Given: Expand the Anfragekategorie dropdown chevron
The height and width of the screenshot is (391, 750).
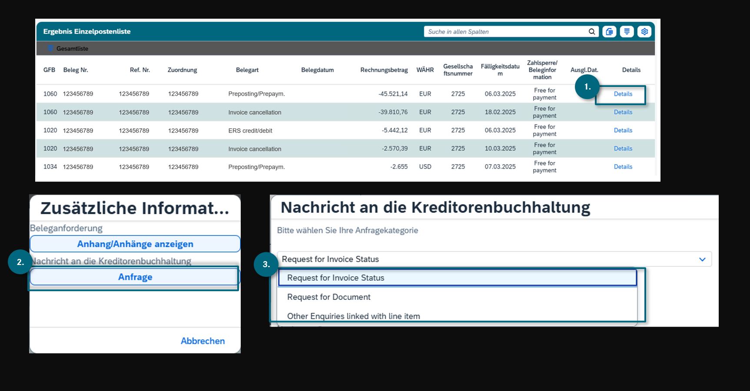Looking at the screenshot, I should coord(702,259).
